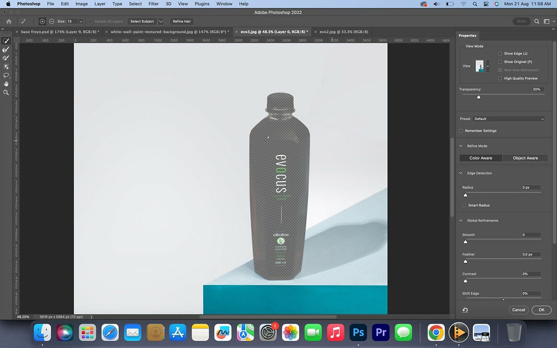The height and width of the screenshot is (348, 557).
Task: Collapse the Global Refinements section
Action: point(461,221)
